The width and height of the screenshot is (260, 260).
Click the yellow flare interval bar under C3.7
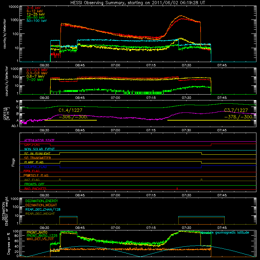click(x=209, y=120)
